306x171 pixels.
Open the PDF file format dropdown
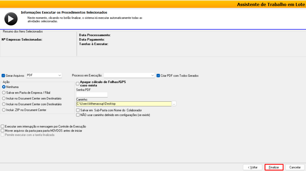44,75
